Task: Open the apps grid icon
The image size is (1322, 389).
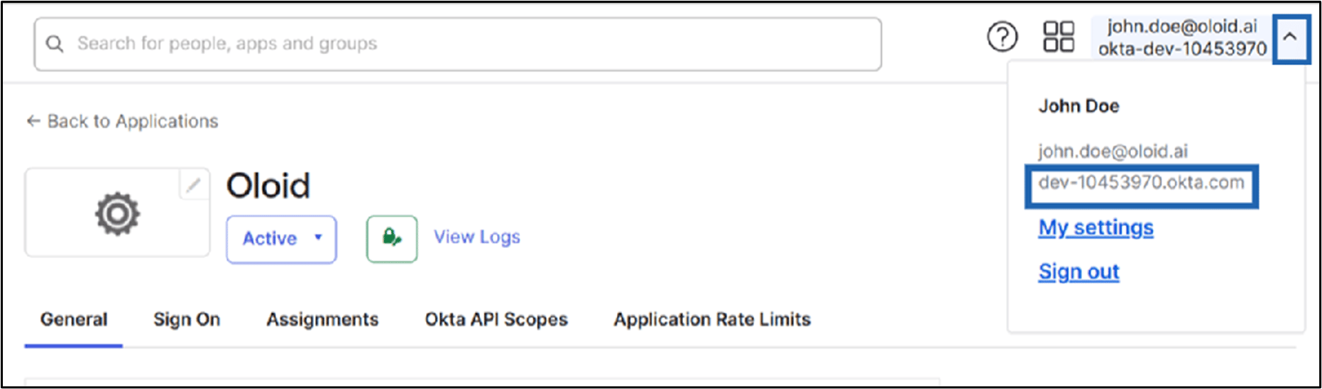Action: pos(1058,37)
